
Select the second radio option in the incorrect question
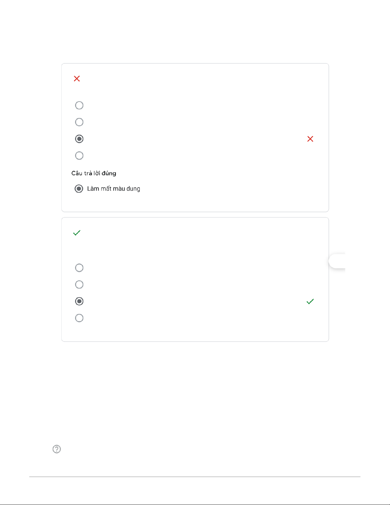tap(79, 122)
